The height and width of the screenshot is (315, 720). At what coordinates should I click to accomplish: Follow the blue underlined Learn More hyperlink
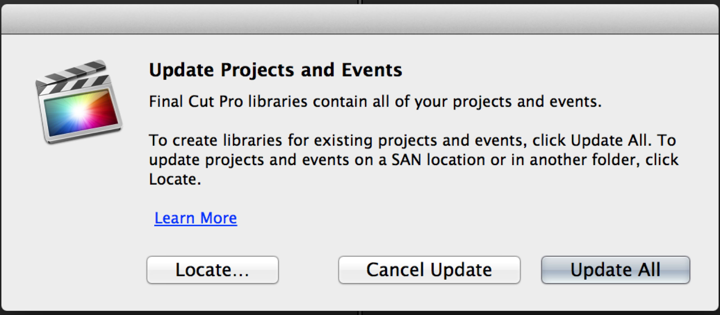(196, 218)
